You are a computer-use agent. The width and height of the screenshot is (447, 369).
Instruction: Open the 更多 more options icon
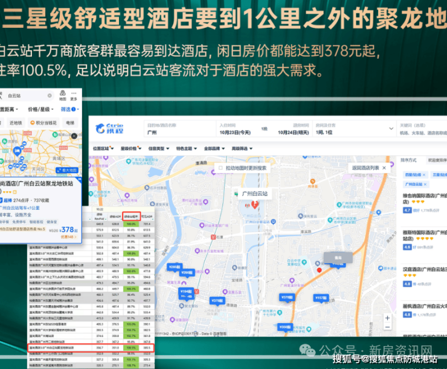[x=74, y=96]
